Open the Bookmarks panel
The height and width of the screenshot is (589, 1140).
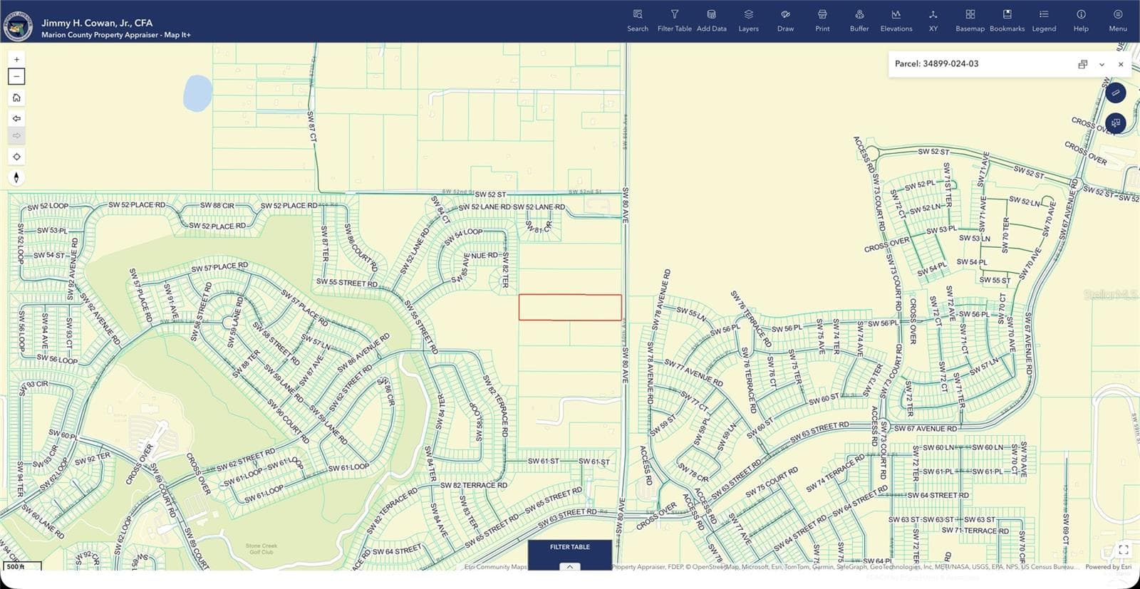(1007, 21)
